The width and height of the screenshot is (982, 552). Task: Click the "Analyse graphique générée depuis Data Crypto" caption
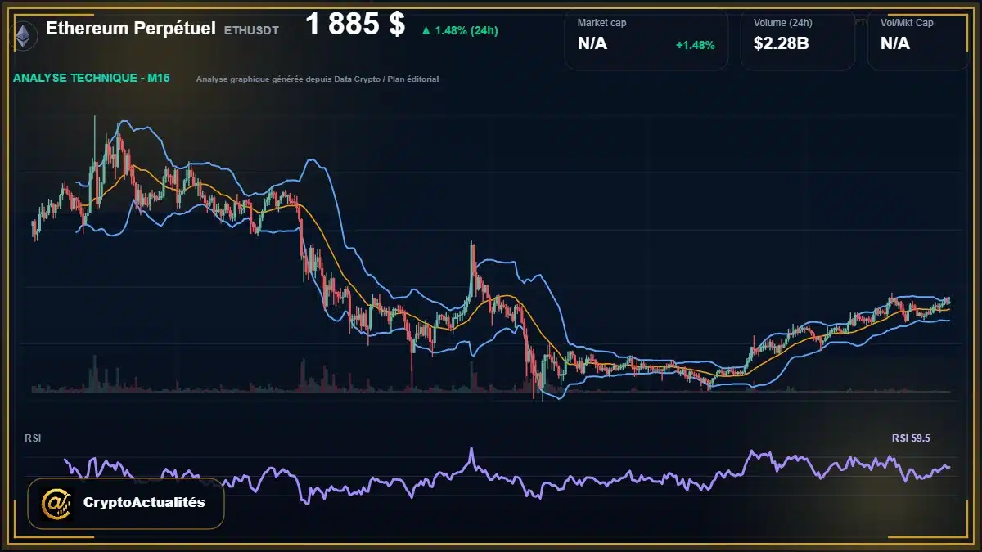tap(318, 79)
